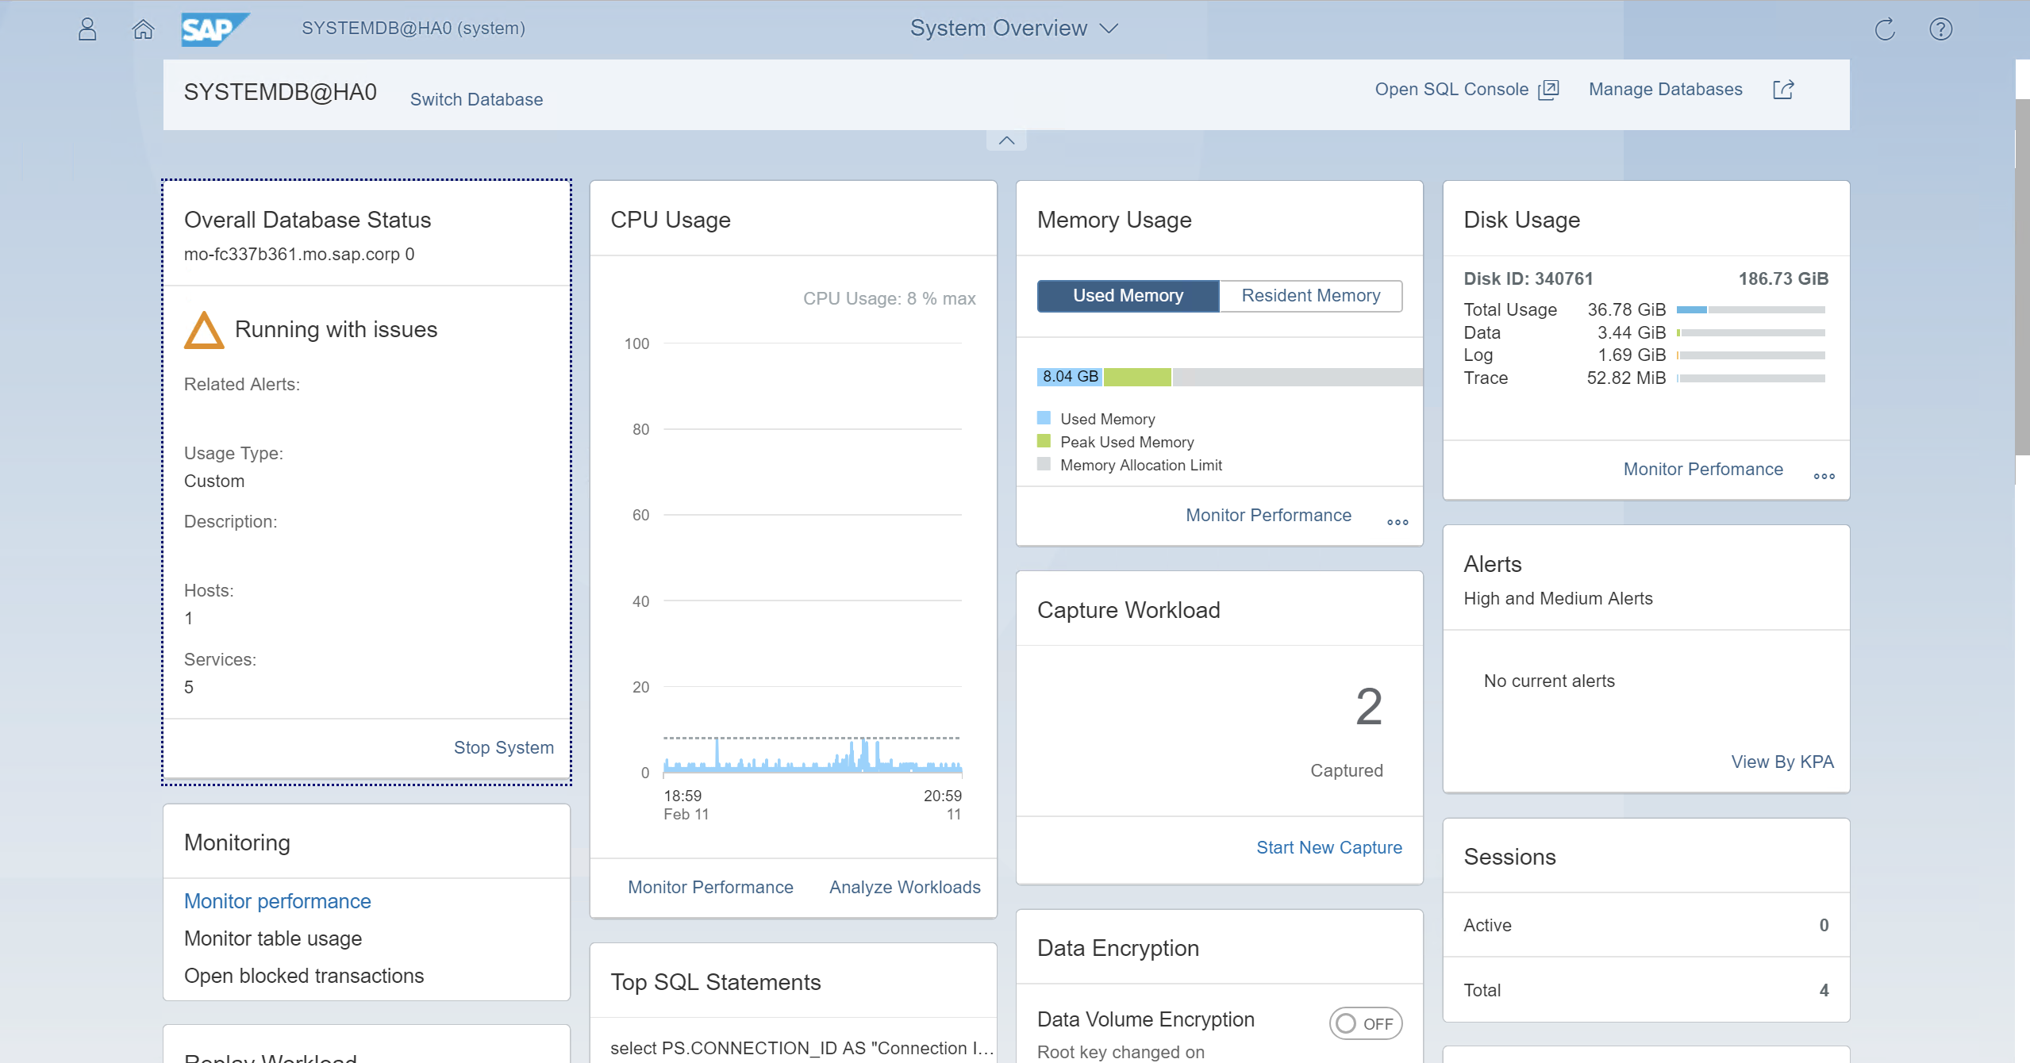The width and height of the screenshot is (2030, 1063).
Task: Click the Log disk usage bar
Action: 1751,356
